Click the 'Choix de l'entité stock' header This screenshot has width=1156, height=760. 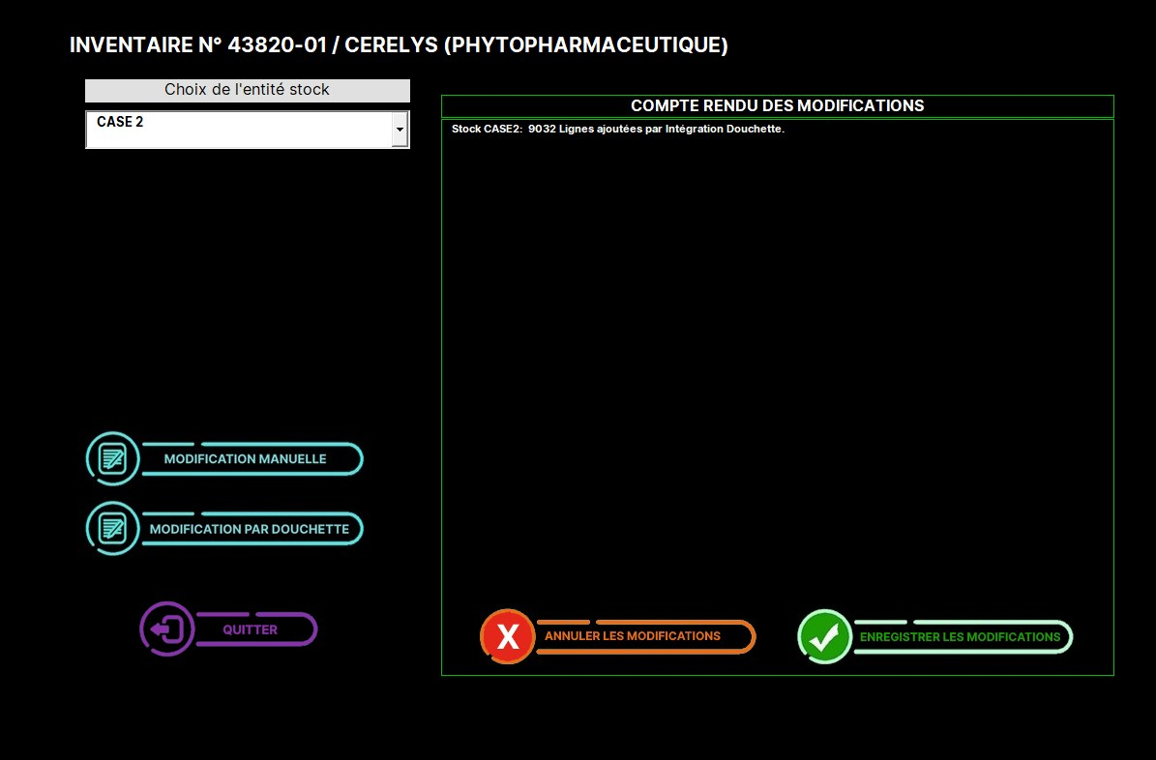(247, 90)
